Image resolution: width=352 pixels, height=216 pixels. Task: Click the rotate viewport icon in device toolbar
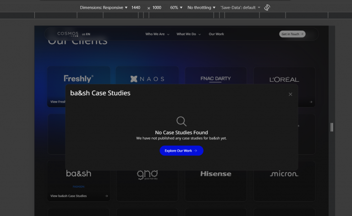tap(267, 8)
